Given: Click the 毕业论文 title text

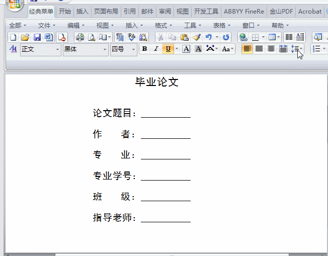Looking at the screenshot, I should pyautogui.click(x=156, y=82).
